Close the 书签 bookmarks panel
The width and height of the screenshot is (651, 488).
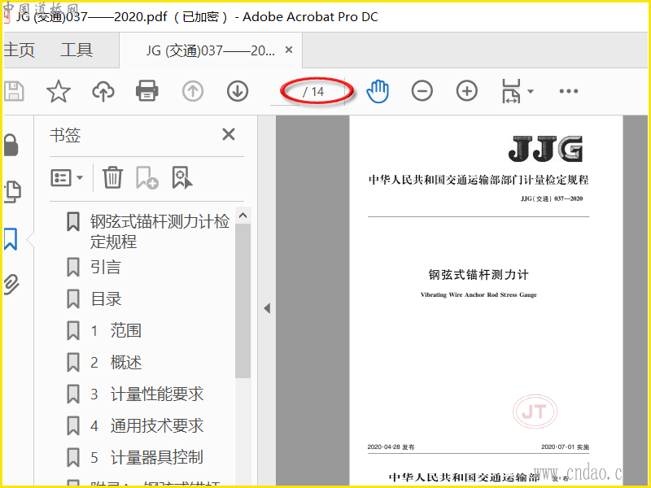229,134
